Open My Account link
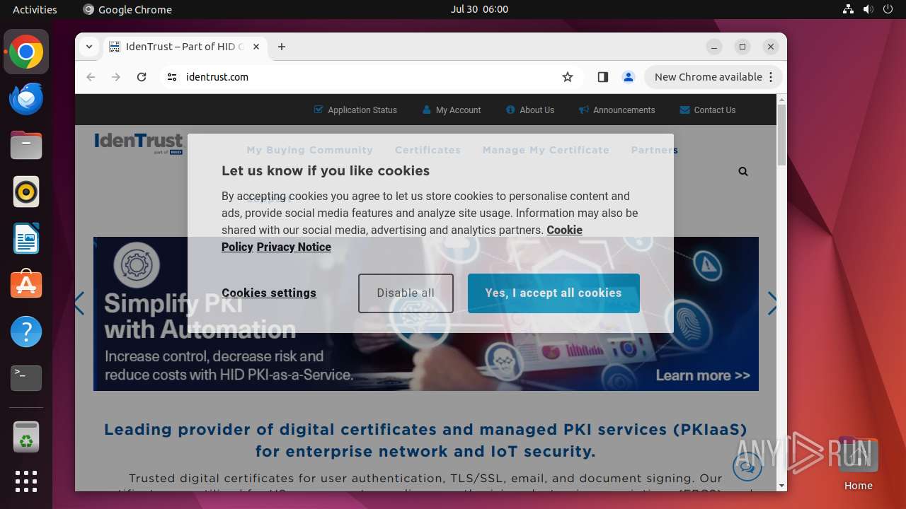 tap(452, 110)
